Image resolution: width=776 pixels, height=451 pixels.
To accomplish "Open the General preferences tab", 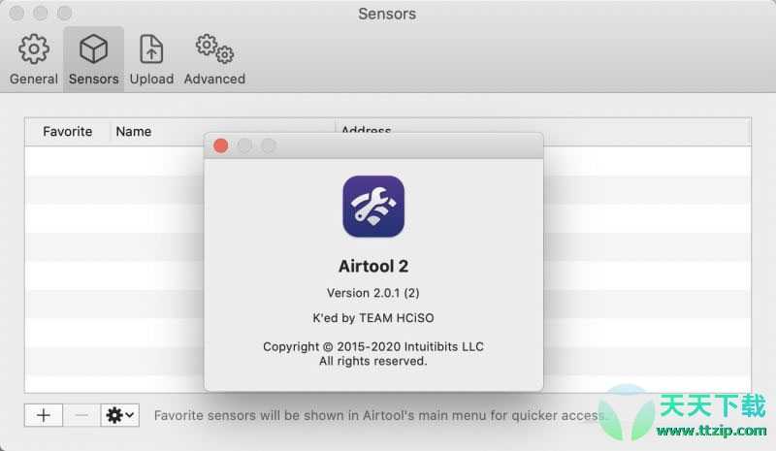I will click(x=33, y=59).
